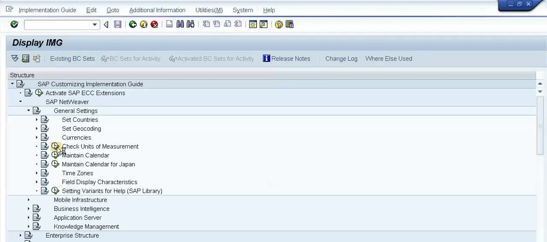547x242 pixels.
Task: Expand the Mobile Infrastructure node
Action: pos(29,200)
